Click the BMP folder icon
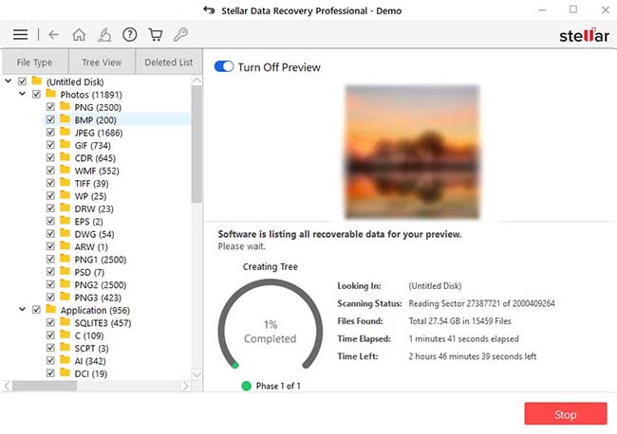617x434 pixels. click(65, 119)
